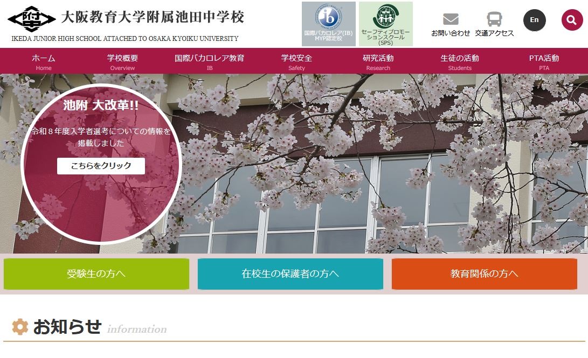Open the PTA活動 menu
The image size is (588, 358).
point(544,62)
